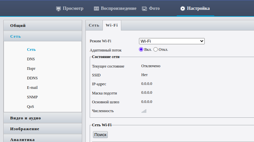The height and width of the screenshot is (142, 254).
Task: Disable adaptive stream with Откл. radio
Action: (x=155, y=49)
